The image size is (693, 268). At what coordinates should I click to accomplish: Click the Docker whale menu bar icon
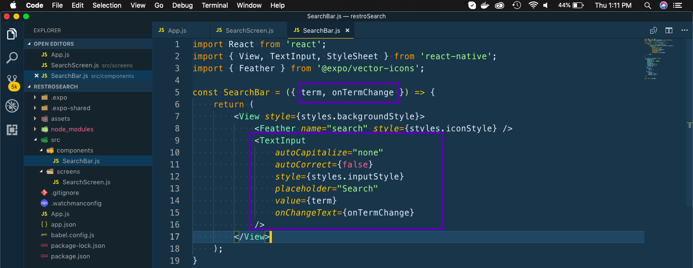(x=486, y=5)
